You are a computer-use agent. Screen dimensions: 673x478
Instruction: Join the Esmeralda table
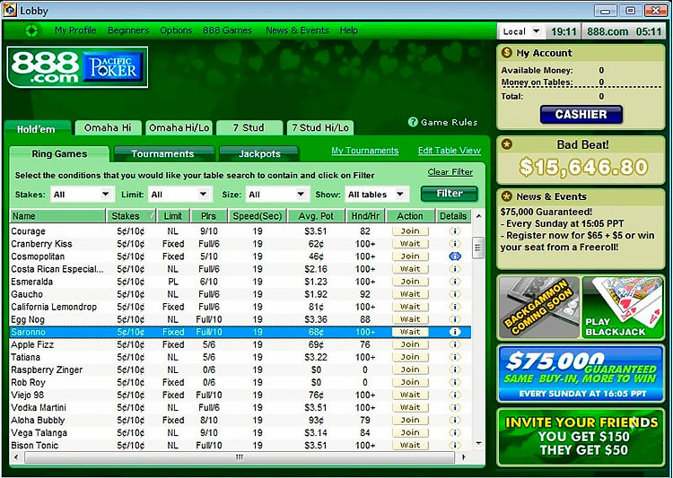pyautogui.click(x=410, y=281)
